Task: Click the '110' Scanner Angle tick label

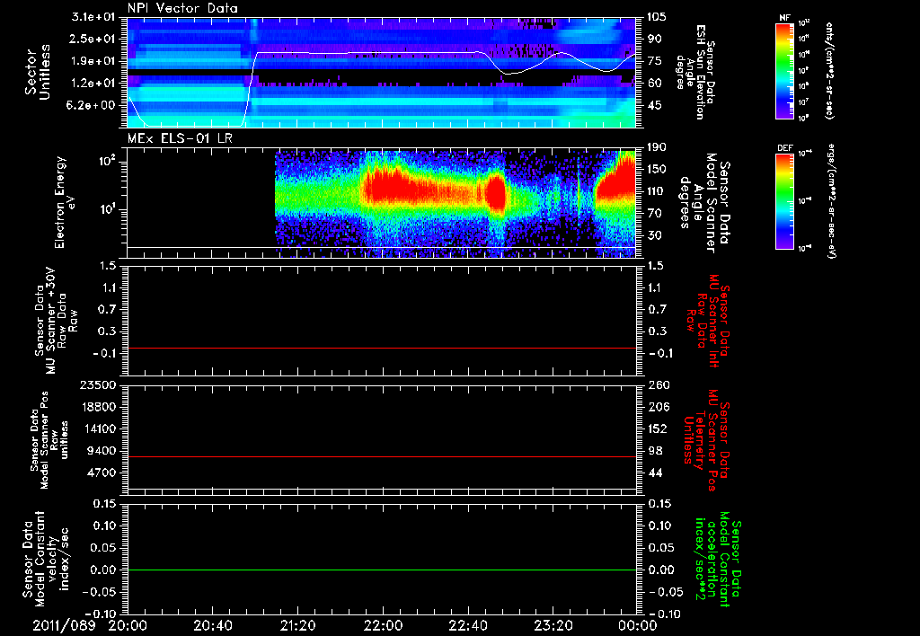Action: [x=657, y=191]
